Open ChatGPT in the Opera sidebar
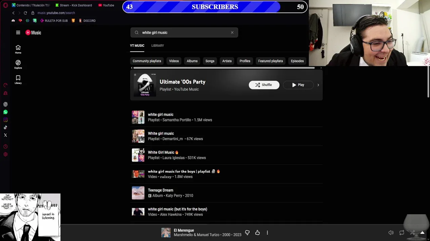Viewport: 430px width, 241px height. (5, 104)
